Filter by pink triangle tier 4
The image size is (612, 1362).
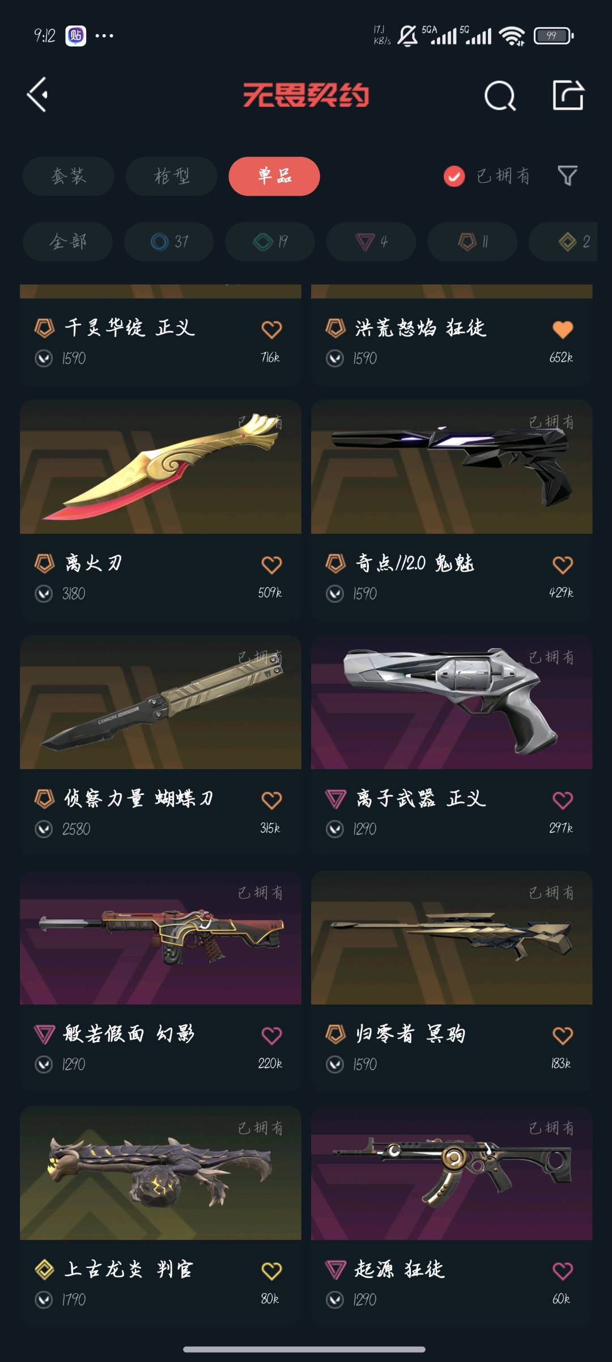point(371,242)
